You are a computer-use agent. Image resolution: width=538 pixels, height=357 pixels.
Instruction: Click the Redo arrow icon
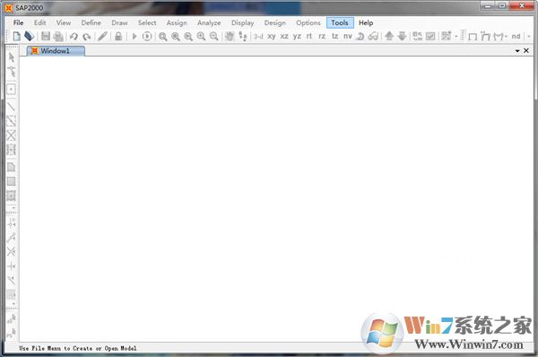pos(87,36)
